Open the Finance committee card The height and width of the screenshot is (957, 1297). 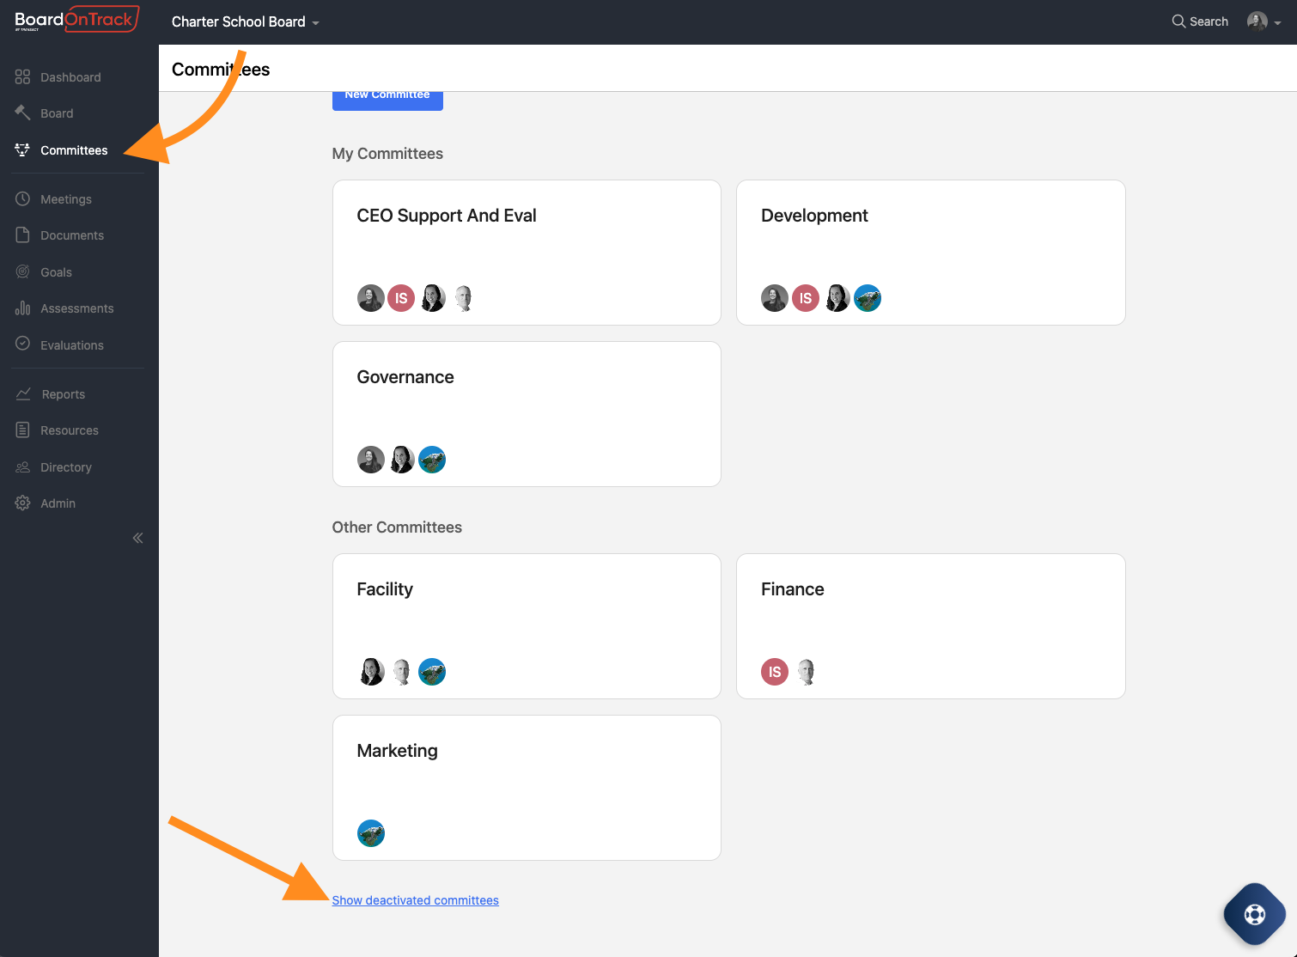tap(931, 626)
